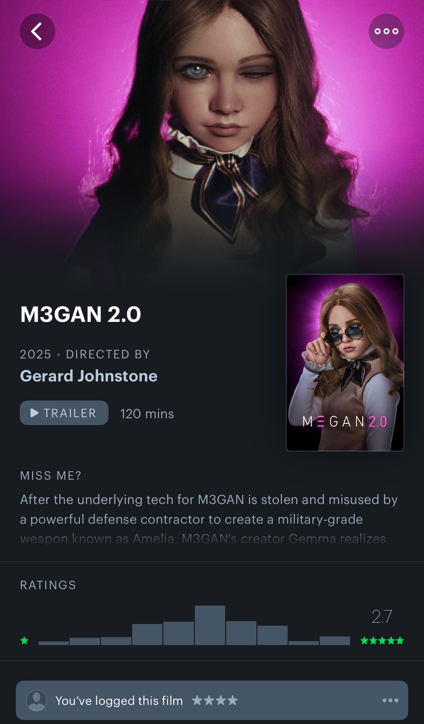The width and height of the screenshot is (424, 724).
Task: Tap the four-star rating in logged banner
Action: click(215, 700)
